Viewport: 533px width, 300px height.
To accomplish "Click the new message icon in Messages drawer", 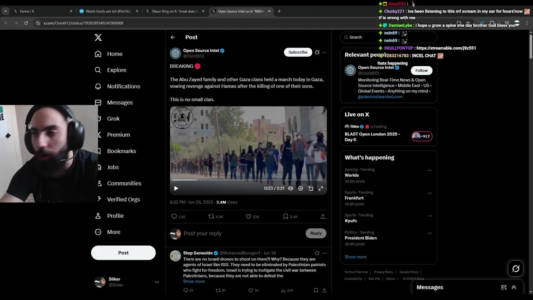I will (504, 287).
